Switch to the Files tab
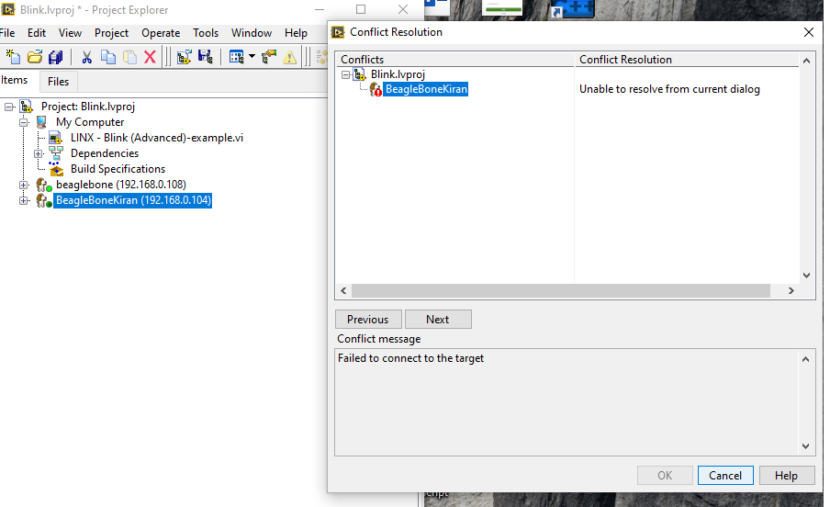 pos(58,82)
